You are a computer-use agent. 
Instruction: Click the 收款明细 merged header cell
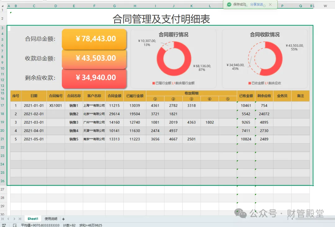192,93
